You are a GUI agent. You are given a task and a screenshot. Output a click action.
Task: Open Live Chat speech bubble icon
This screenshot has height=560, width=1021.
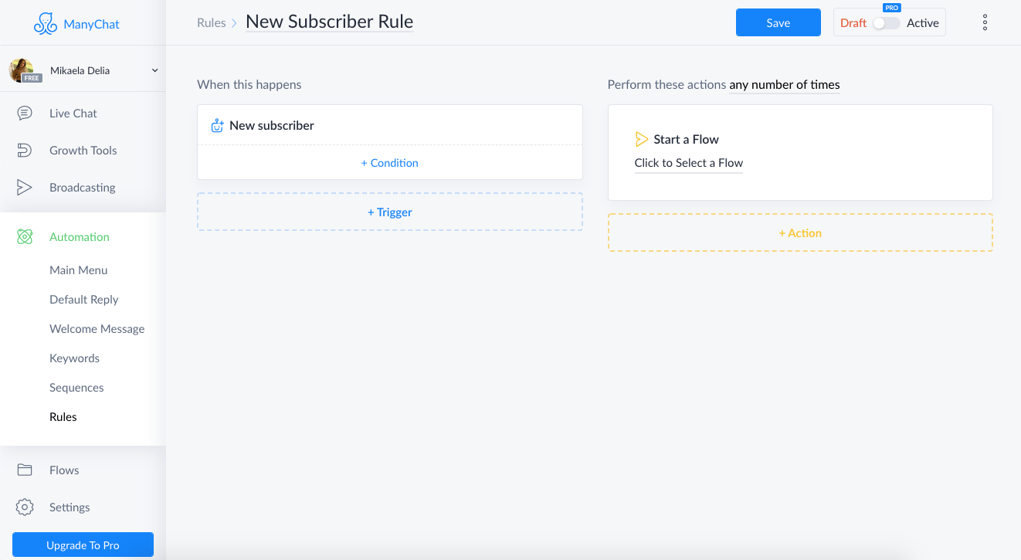(x=25, y=113)
